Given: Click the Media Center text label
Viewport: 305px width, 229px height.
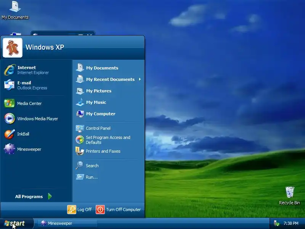Looking at the screenshot, I should [x=29, y=103].
